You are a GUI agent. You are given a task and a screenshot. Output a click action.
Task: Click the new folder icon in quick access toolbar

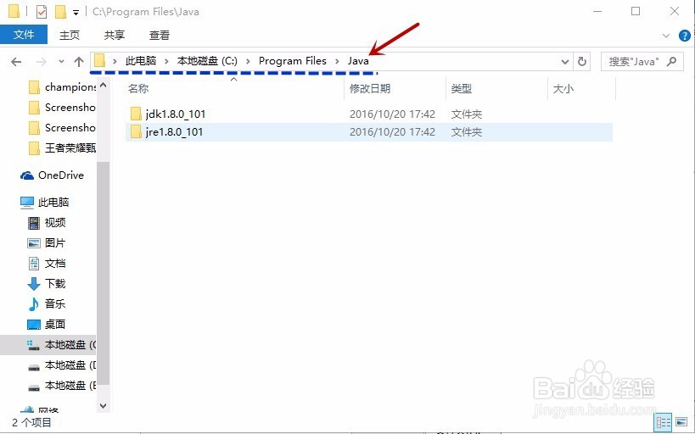point(60,12)
